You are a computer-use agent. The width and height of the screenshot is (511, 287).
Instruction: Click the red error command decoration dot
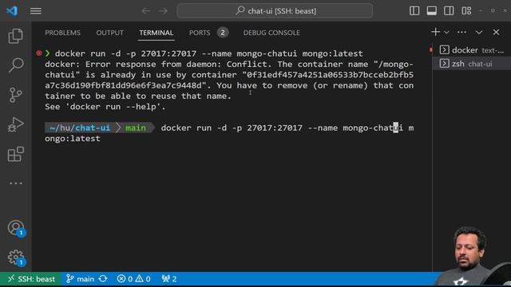click(39, 53)
